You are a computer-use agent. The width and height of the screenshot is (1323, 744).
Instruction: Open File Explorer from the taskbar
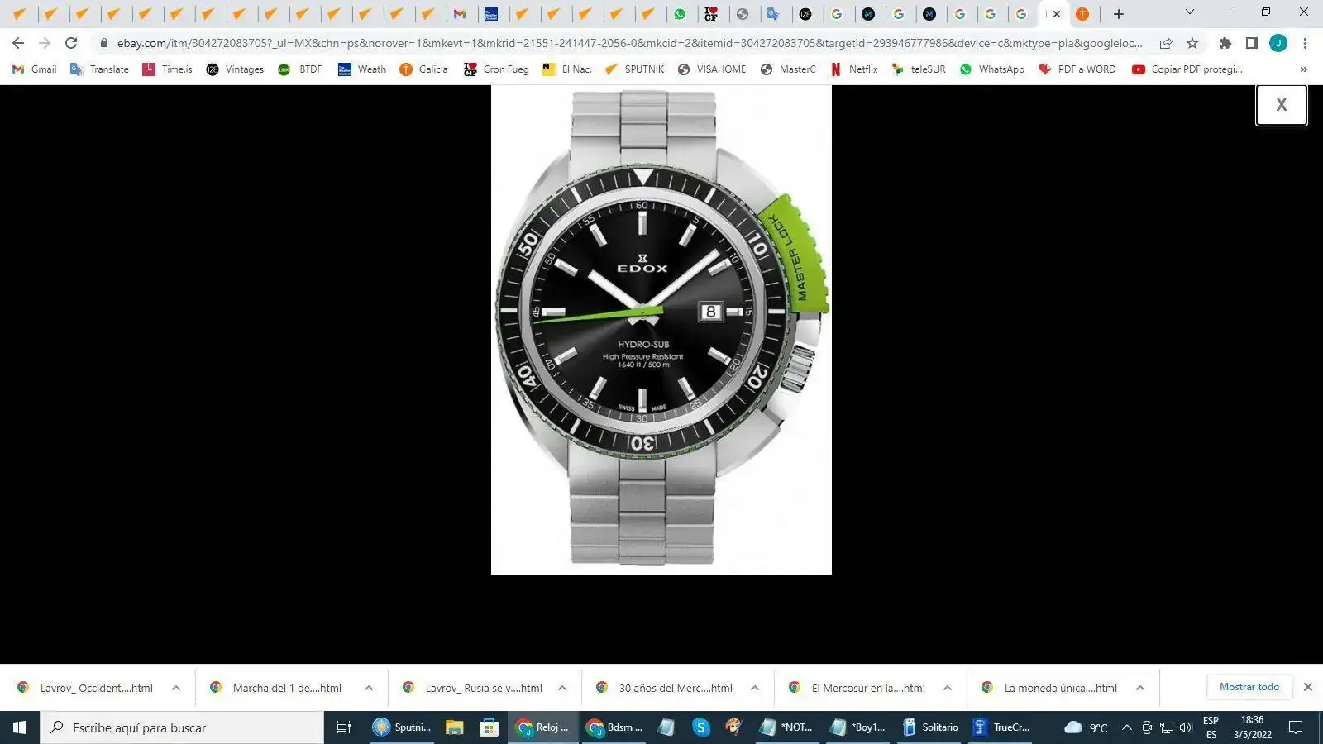click(454, 727)
